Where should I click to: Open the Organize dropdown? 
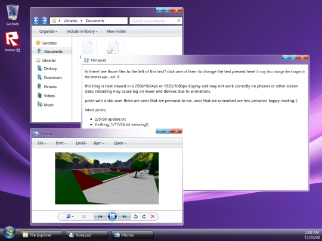tap(48, 32)
